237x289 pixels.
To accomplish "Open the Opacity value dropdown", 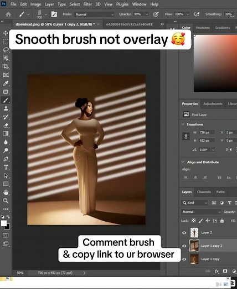I will [147, 14].
